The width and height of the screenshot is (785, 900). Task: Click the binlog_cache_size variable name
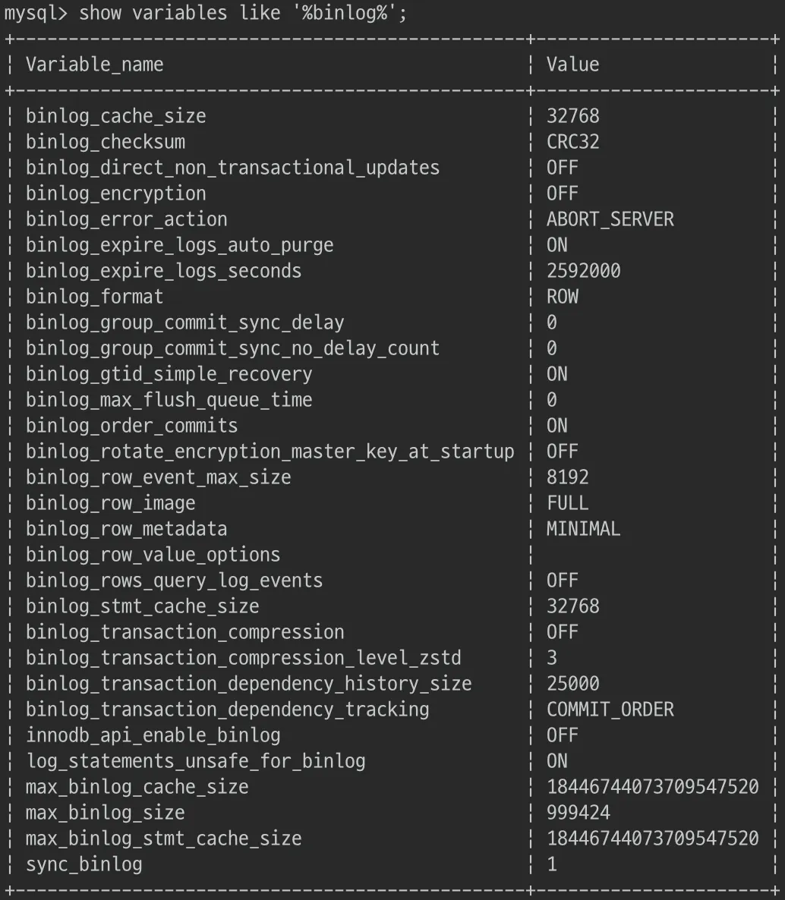[x=115, y=116]
